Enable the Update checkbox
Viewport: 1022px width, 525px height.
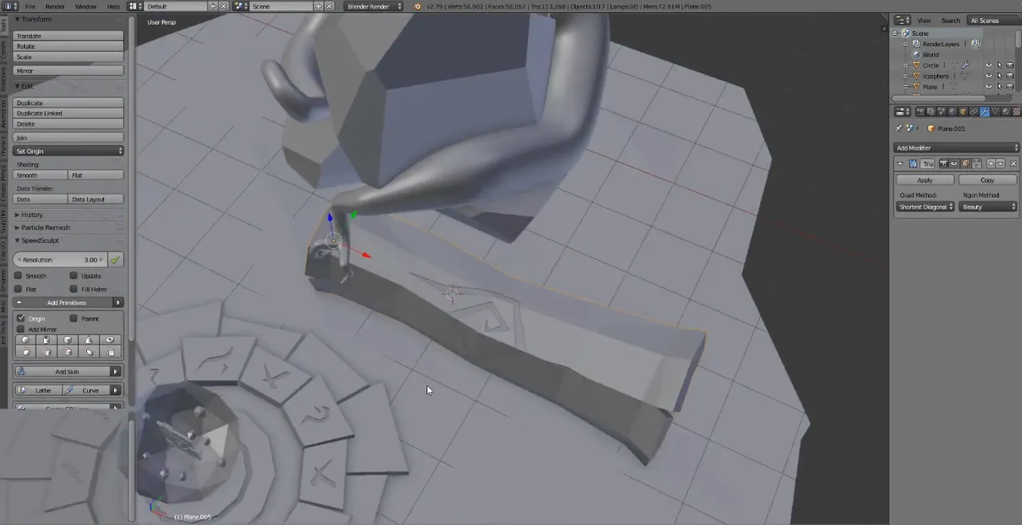(x=74, y=276)
